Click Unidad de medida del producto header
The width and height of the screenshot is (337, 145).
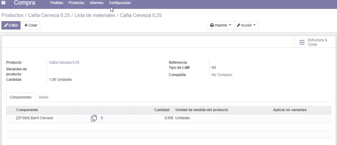point(223,110)
